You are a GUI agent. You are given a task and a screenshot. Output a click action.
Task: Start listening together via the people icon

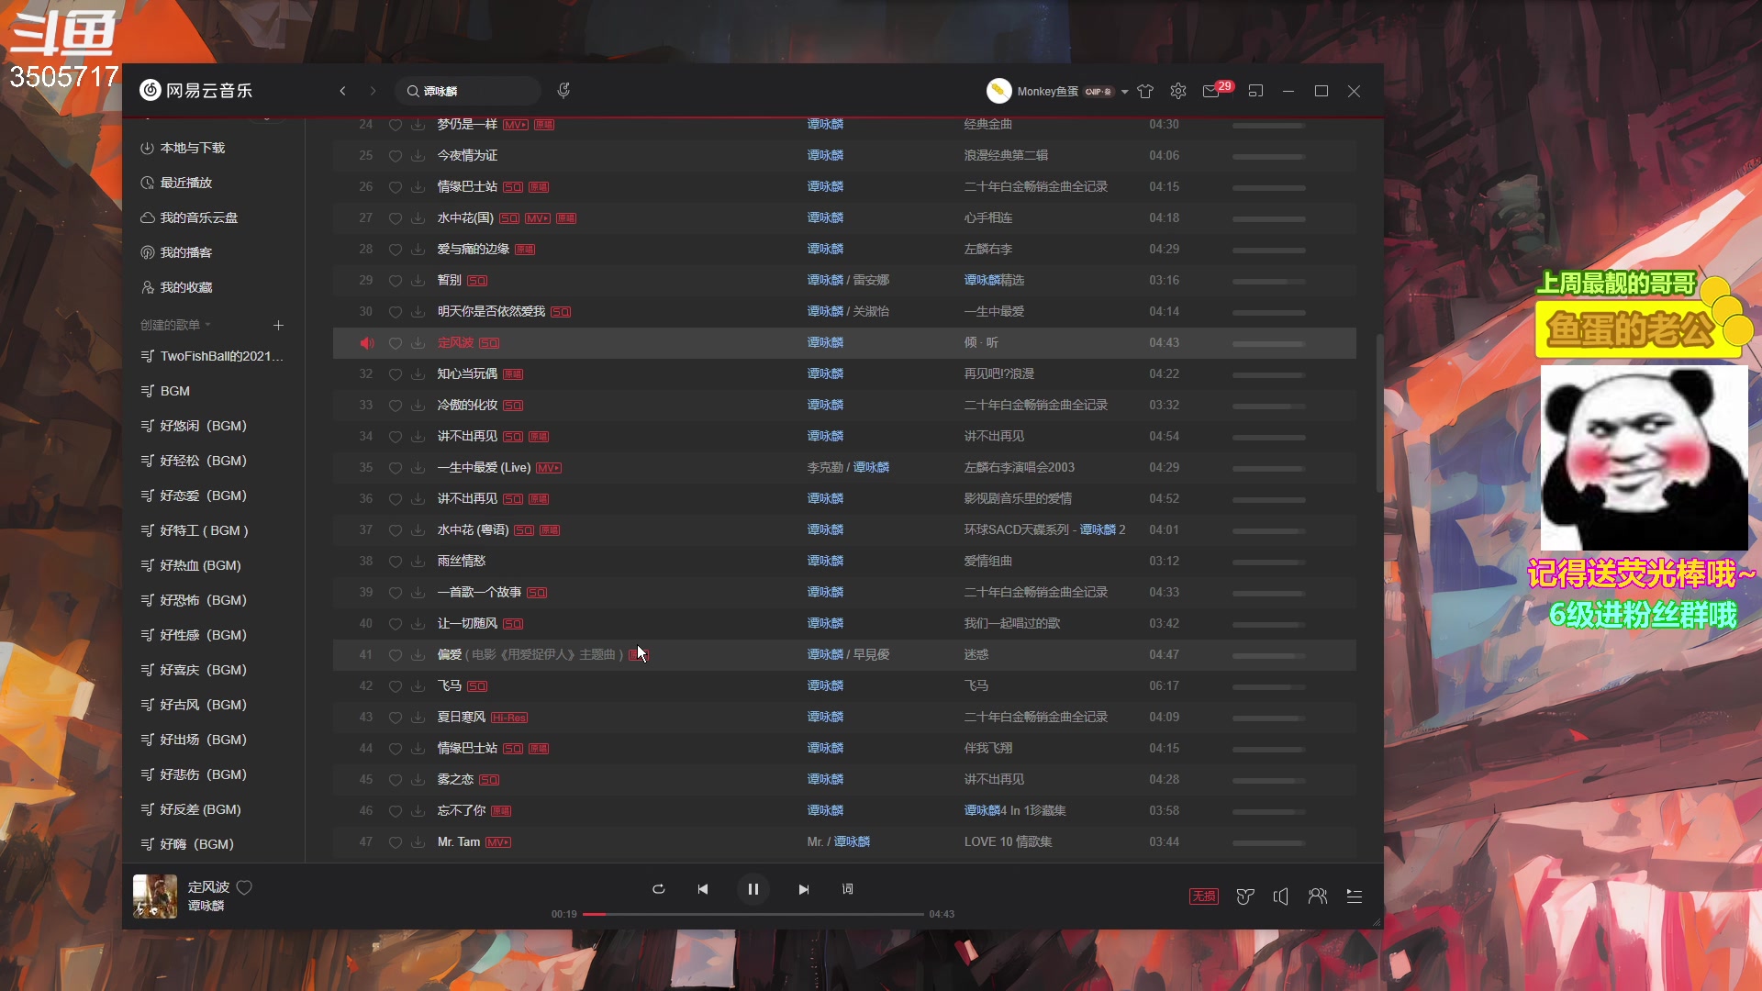1318,896
